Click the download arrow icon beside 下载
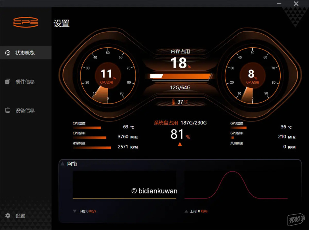The height and width of the screenshot is (230, 309). pos(75,211)
